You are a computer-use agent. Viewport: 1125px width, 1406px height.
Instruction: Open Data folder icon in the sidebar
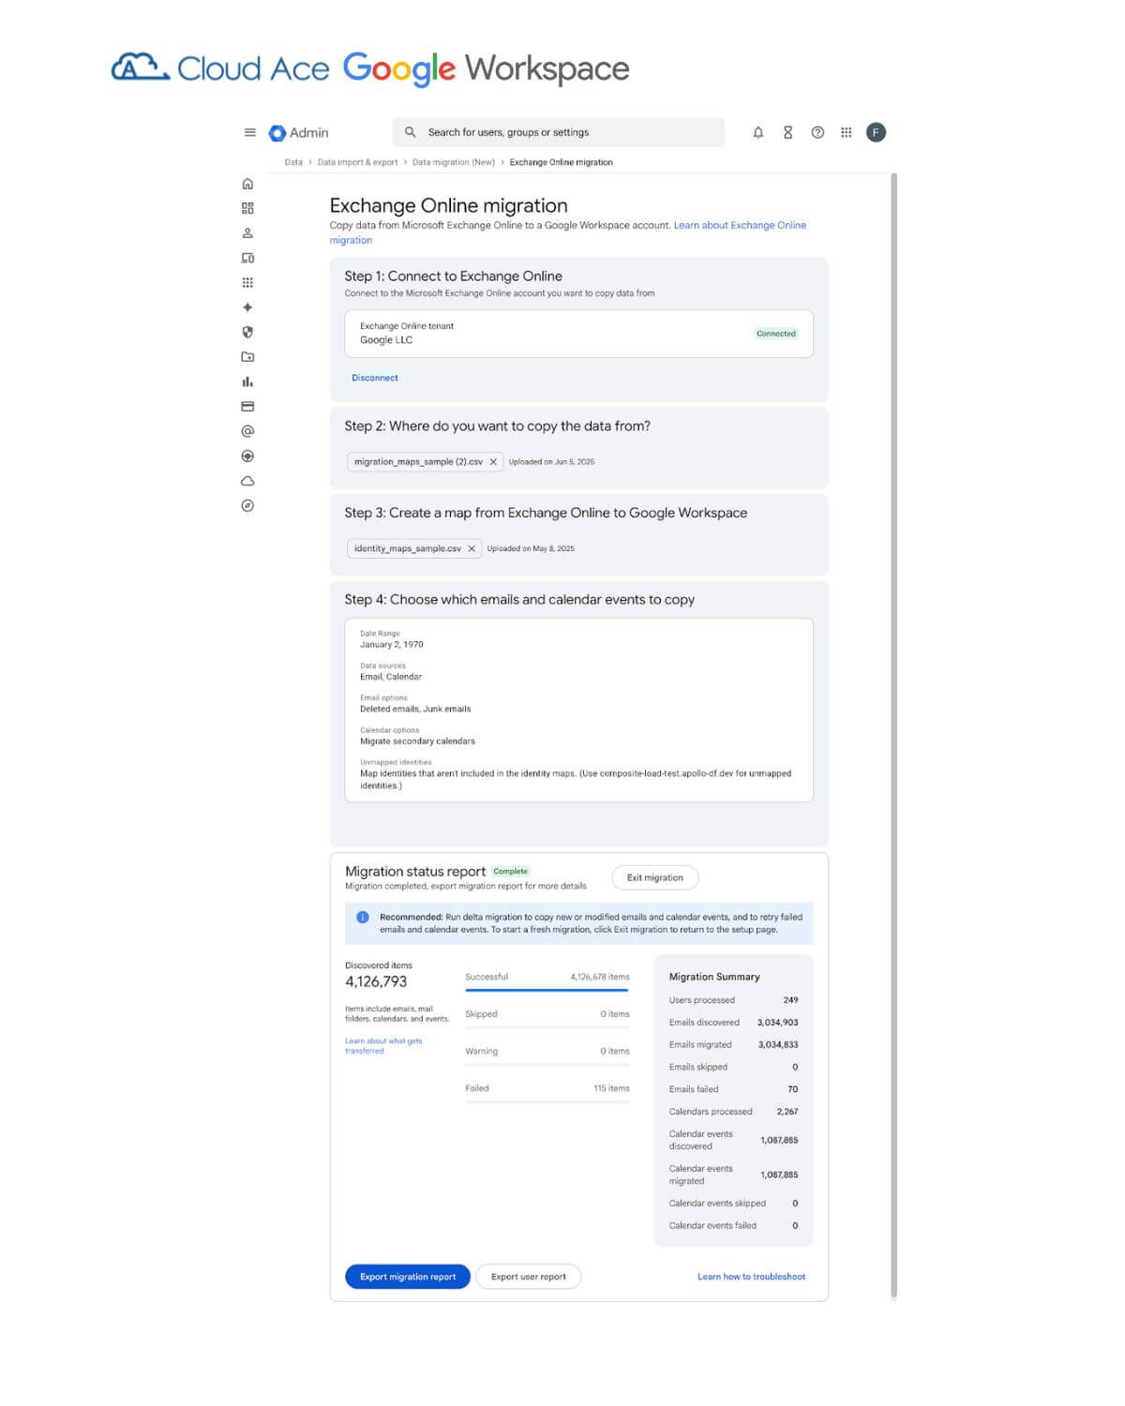[247, 357]
